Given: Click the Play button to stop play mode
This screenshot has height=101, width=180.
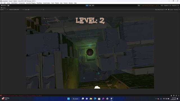Looking at the screenshot, I should pos(87,5).
